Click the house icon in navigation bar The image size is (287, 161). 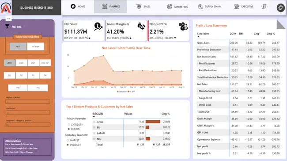tap(73, 7)
